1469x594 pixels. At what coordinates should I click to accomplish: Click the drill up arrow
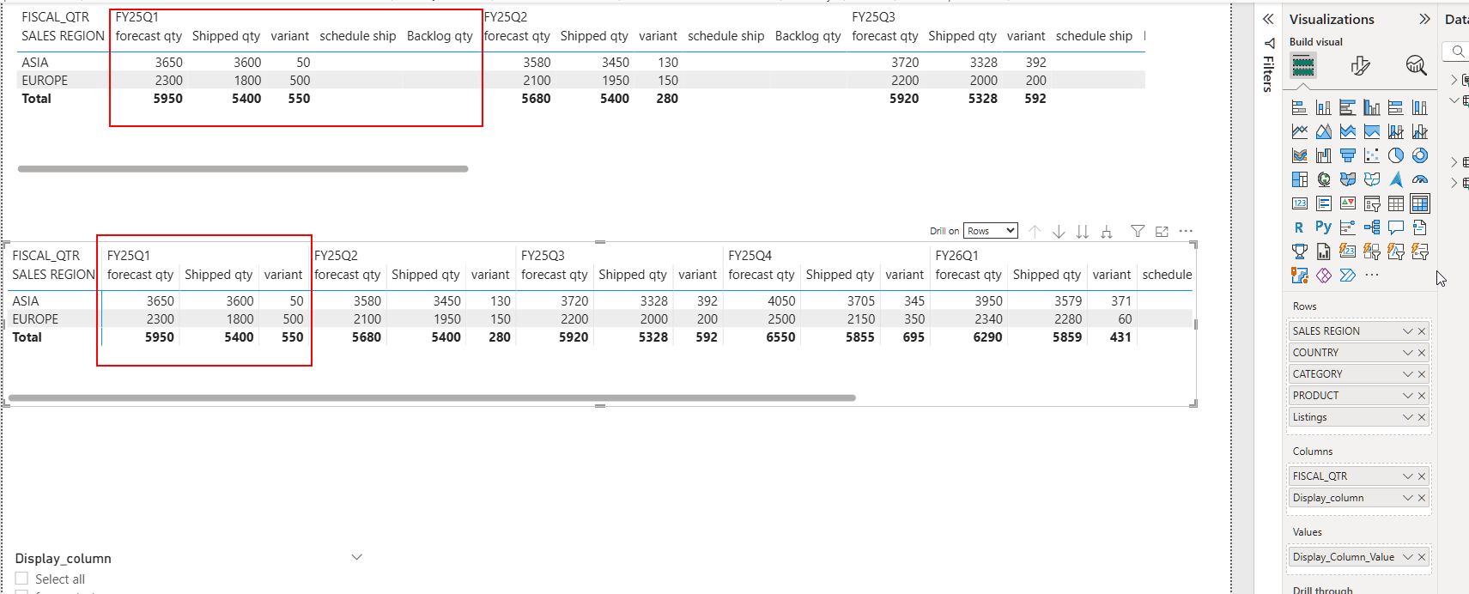[x=1035, y=232]
